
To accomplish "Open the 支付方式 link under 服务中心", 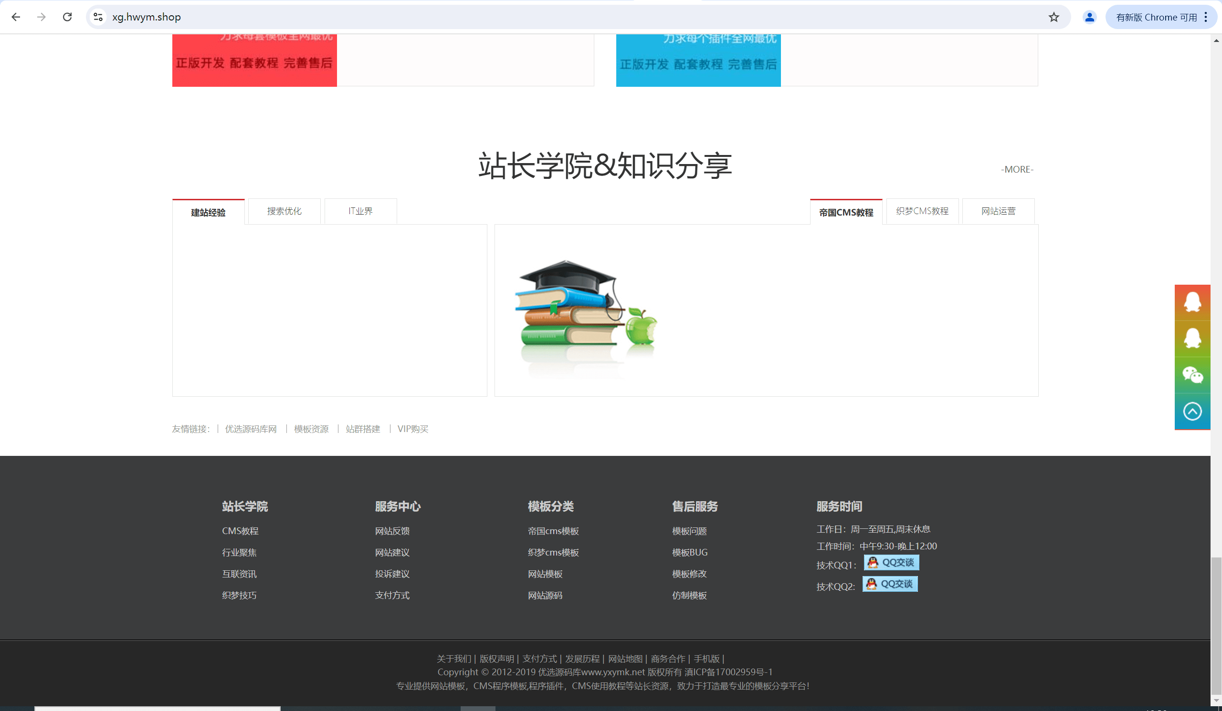I will click(392, 595).
